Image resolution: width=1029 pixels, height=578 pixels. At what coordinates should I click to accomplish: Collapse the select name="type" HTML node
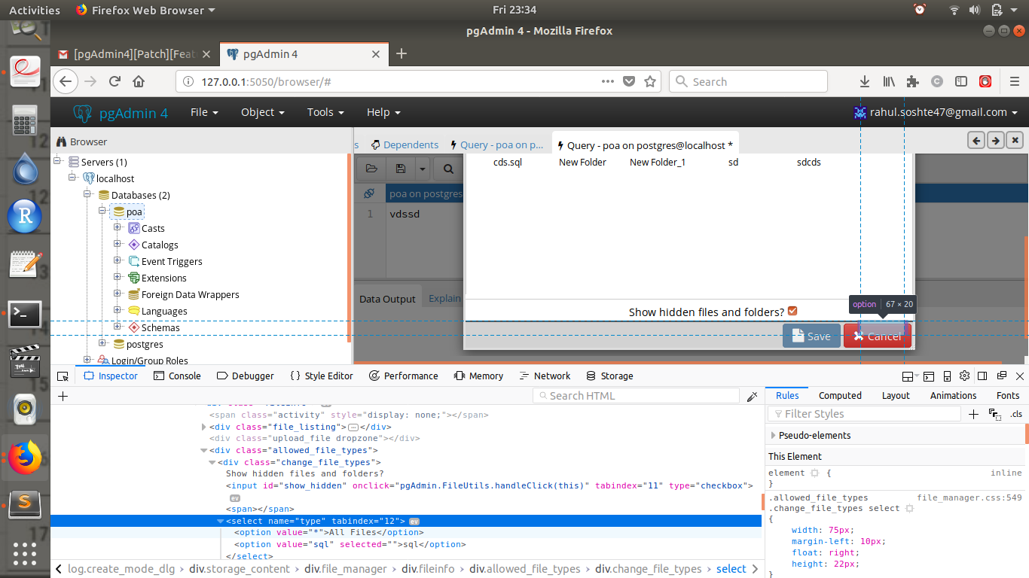[x=221, y=521]
